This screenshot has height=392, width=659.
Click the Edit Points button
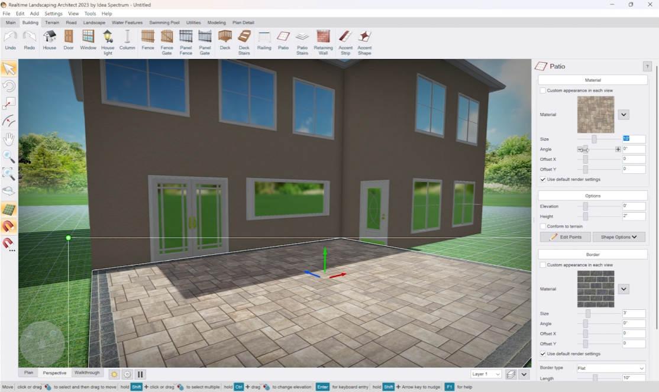point(566,237)
